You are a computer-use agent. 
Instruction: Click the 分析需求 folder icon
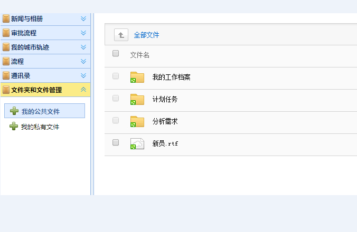click(x=137, y=121)
